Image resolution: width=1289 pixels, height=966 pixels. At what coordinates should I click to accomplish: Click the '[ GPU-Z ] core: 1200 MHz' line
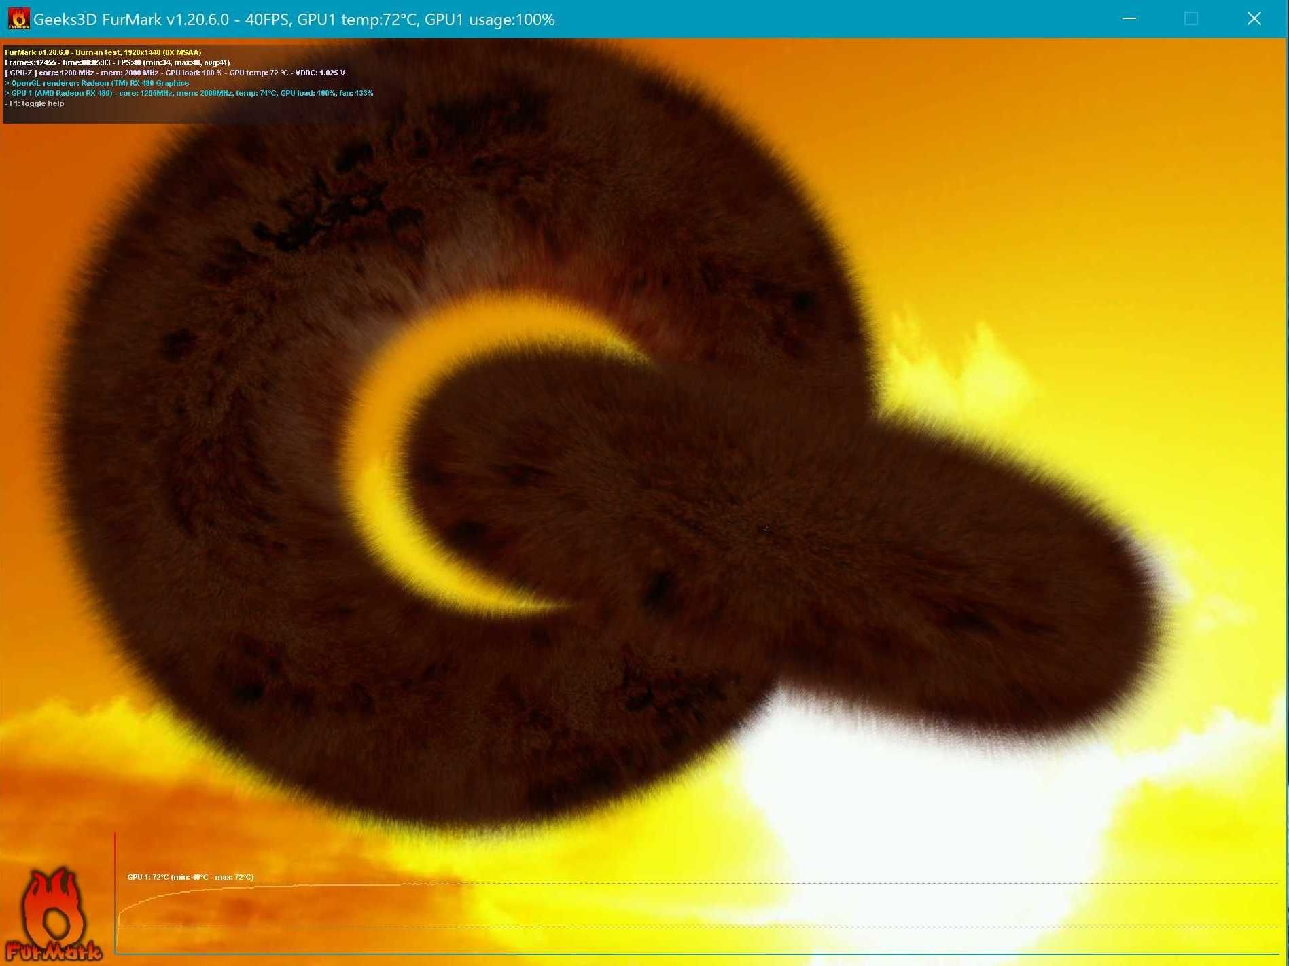click(175, 73)
